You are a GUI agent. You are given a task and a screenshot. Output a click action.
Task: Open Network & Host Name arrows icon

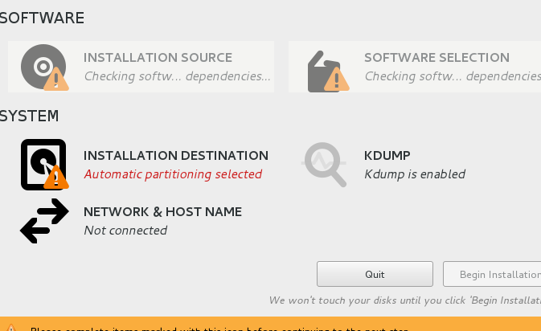pos(44,221)
